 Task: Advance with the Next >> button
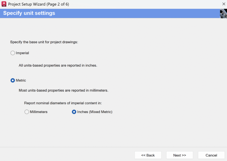(x=180, y=155)
